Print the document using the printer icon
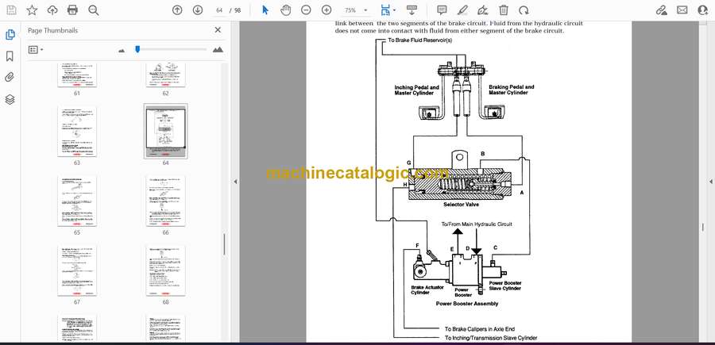The image size is (715, 345). [x=73, y=10]
